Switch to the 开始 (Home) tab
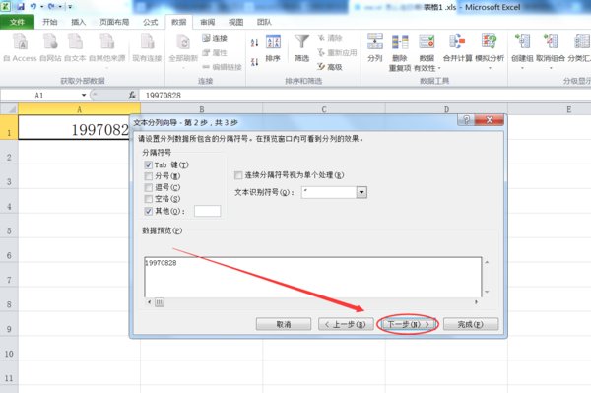Image resolution: width=591 pixels, height=393 pixels. click(50, 22)
